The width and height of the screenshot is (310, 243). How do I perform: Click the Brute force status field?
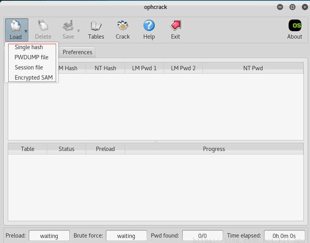pyautogui.click(x=127, y=236)
